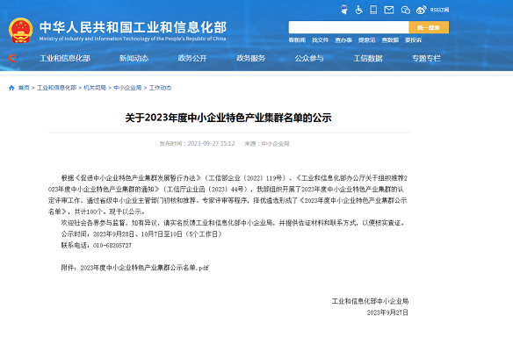Click the 统一搜索 search button

click(429, 27)
